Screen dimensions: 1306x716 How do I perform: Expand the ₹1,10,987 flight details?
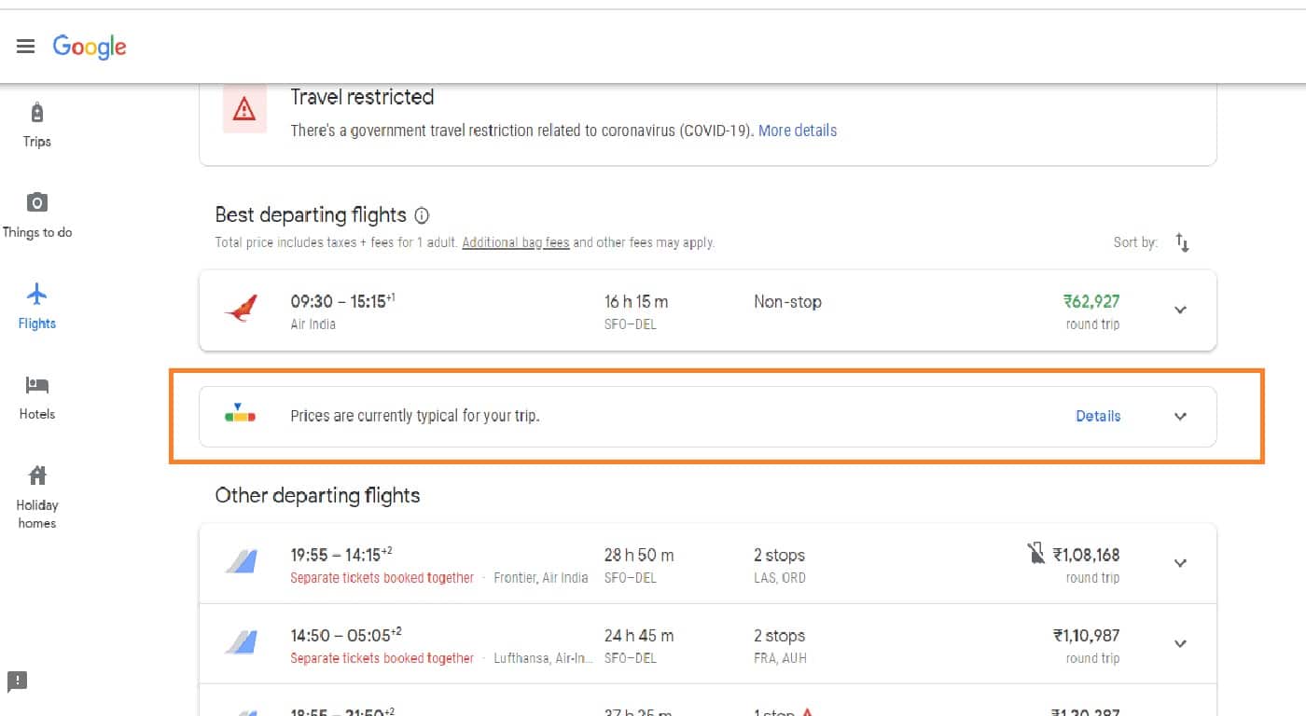pyautogui.click(x=1180, y=643)
